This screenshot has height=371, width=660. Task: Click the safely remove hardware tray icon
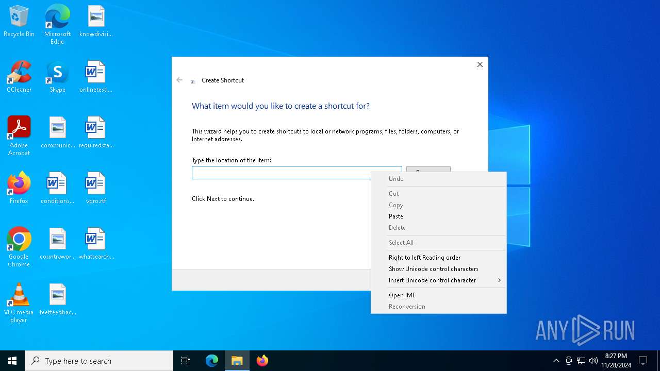coord(569,361)
